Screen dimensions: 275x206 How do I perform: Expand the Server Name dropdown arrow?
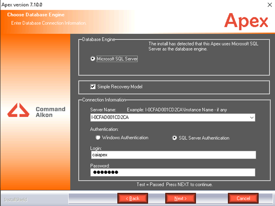click(x=252, y=118)
